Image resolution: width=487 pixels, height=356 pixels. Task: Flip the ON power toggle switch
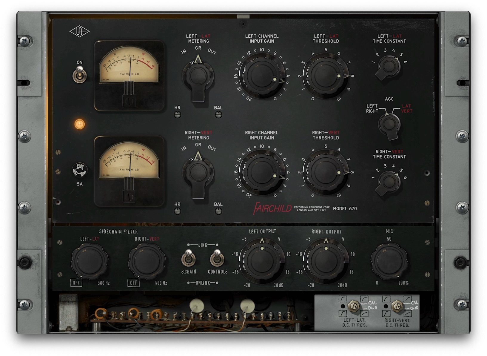point(80,74)
